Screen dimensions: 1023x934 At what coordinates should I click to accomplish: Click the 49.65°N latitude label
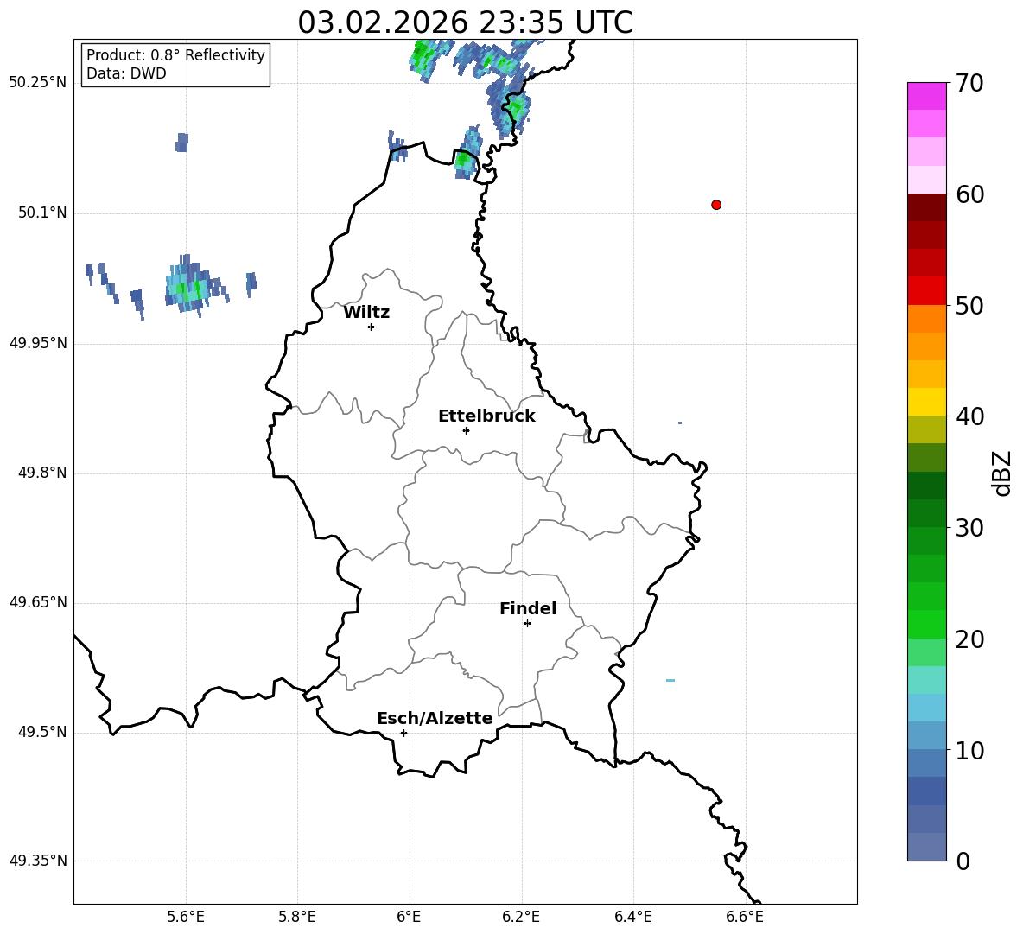[38, 602]
